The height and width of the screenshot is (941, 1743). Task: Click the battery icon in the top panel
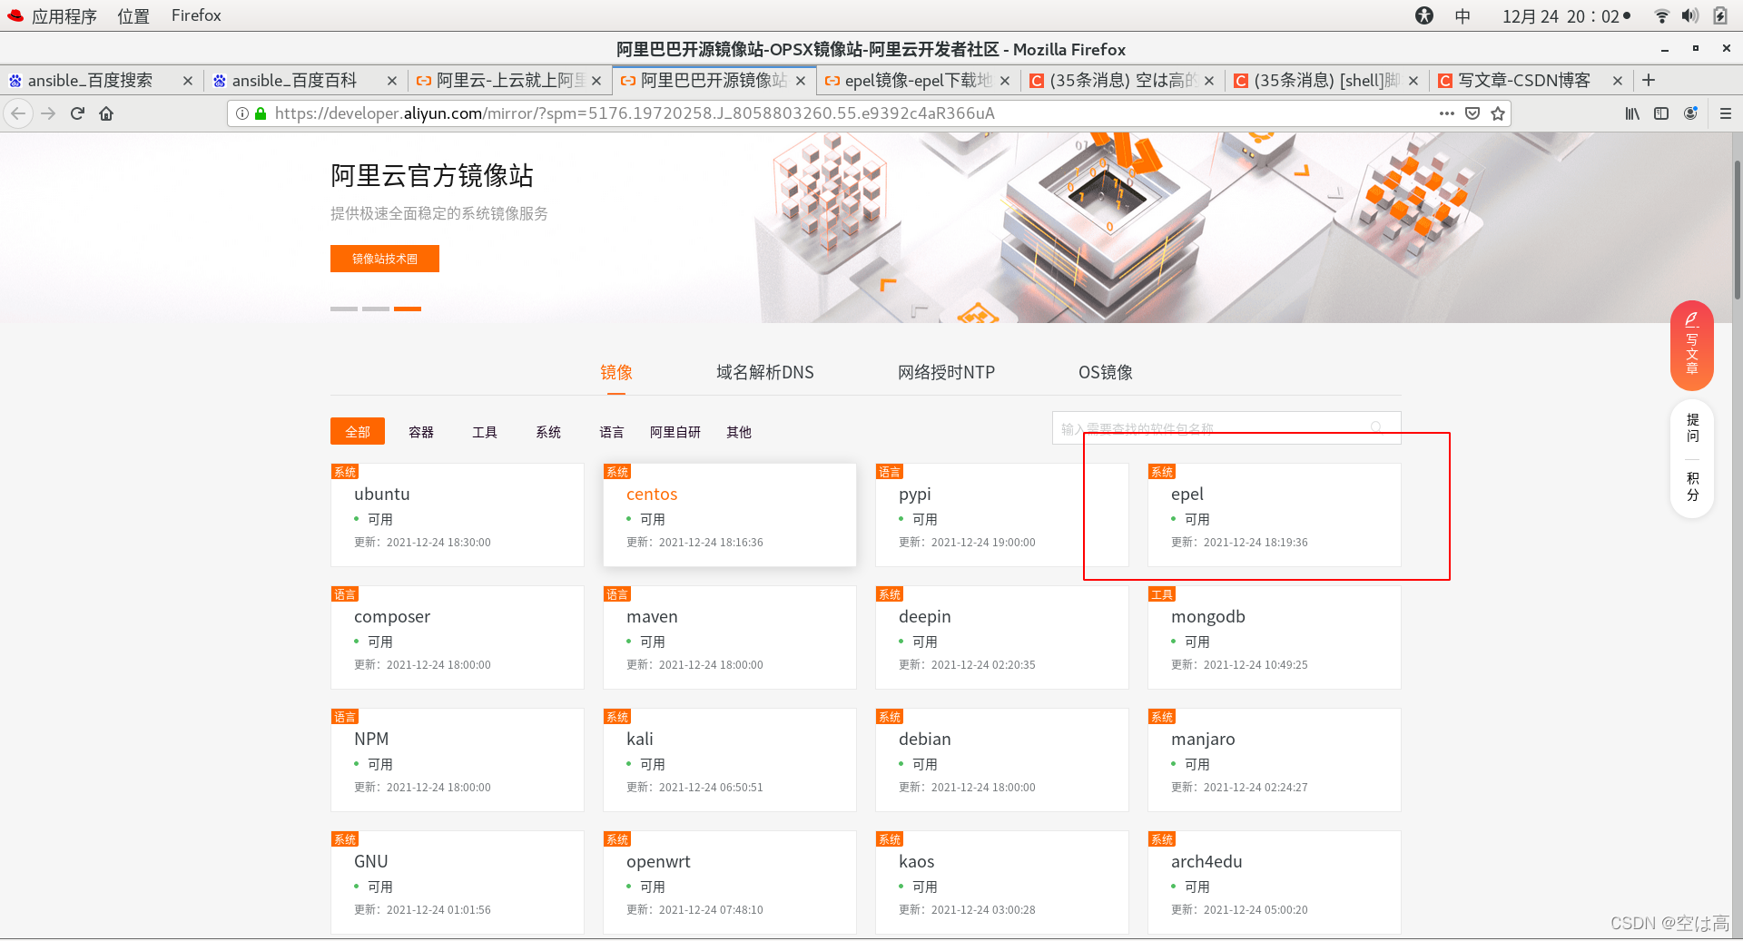click(x=1719, y=15)
